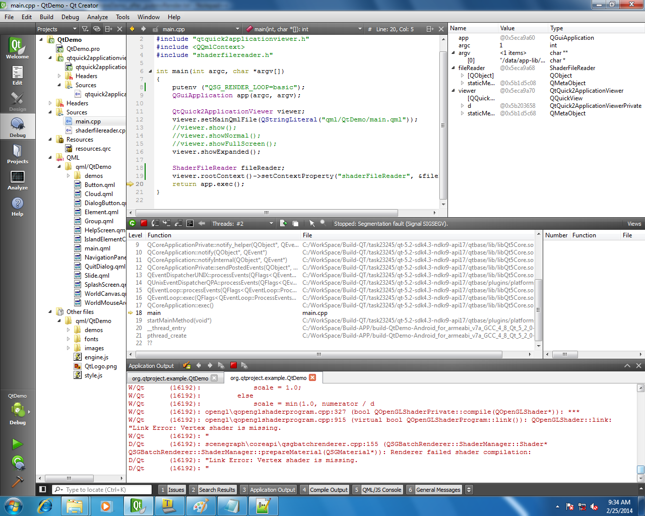Open Windows Explorer from taskbar
The height and width of the screenshot is (516, 645).
[75, 505]
